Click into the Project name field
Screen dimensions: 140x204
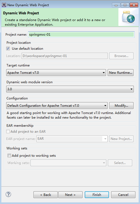coord(81,35)
